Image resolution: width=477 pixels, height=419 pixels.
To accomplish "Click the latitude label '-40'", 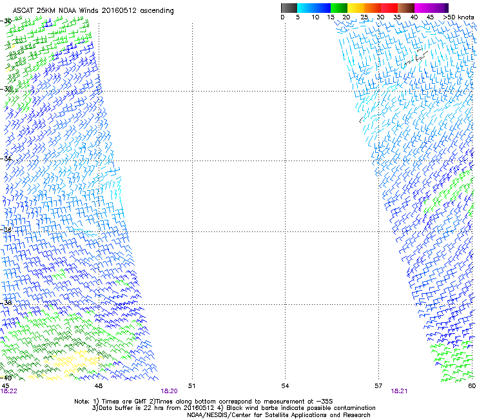I will tap(6, 378).
